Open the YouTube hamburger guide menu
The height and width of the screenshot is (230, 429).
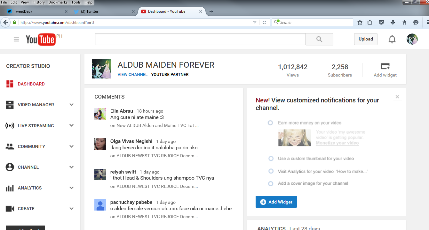(x=16, y=40)
